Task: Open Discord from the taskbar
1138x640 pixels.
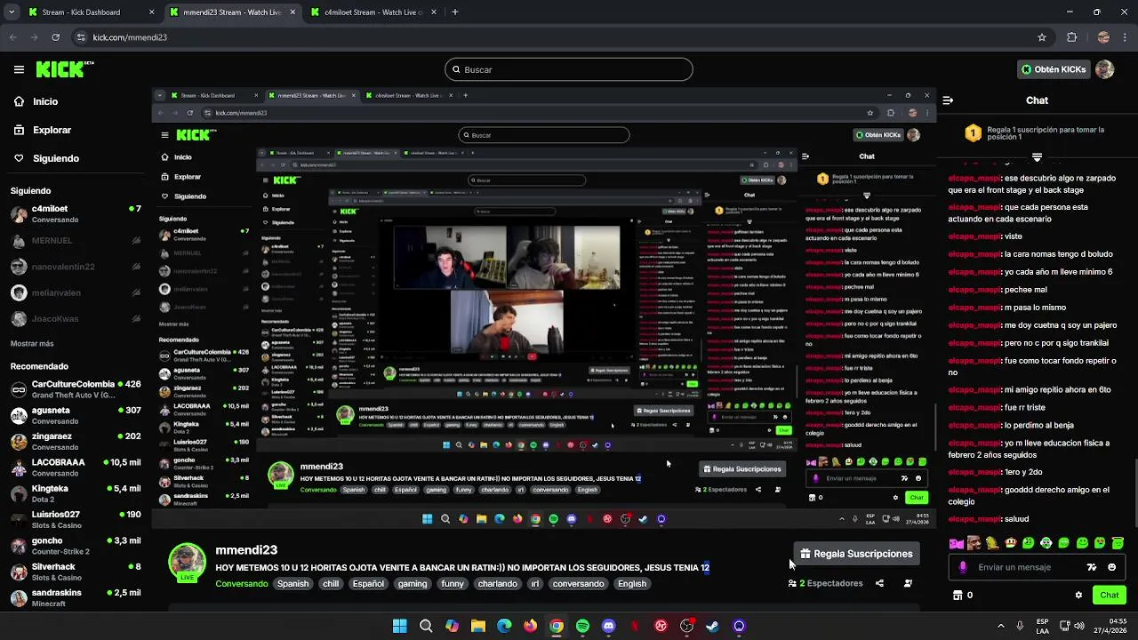Action: click(x=608, y=626)
